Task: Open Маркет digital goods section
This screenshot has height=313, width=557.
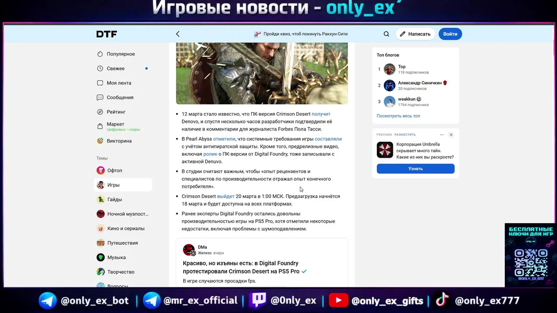Action: click(123, 127)
